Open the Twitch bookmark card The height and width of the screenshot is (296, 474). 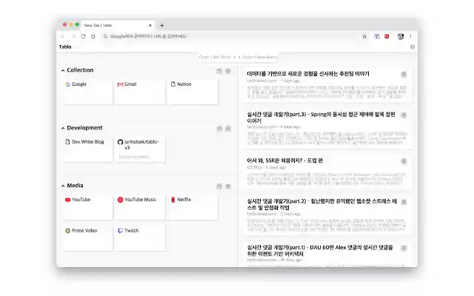click(x=140, y=238)
